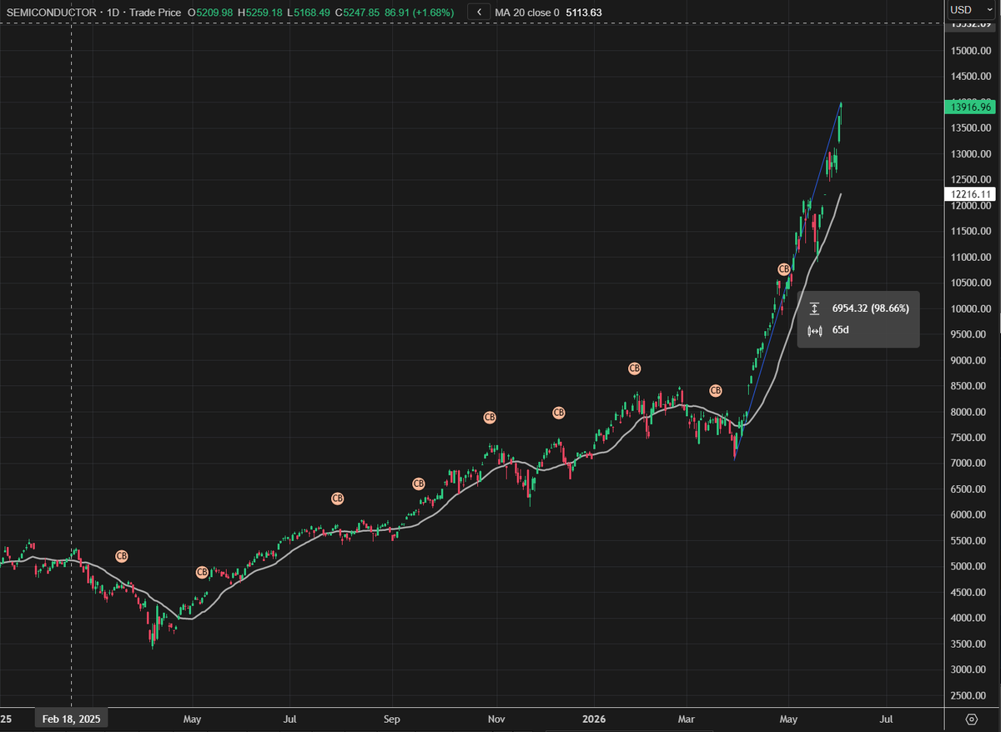Select the CB marker above the August 2025 candles
This screenshot has width=1001, height=732.
337,499
